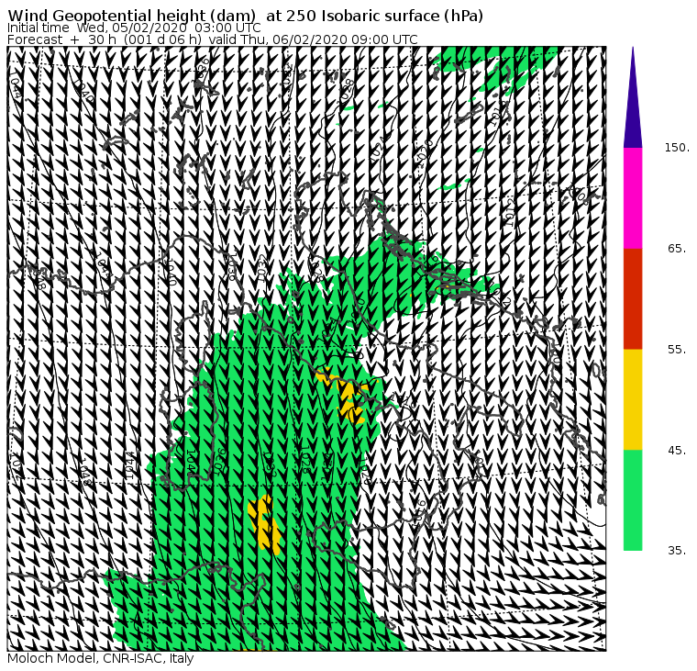
Task: Click the "55." legend value
Action: [x=677, y=350]
